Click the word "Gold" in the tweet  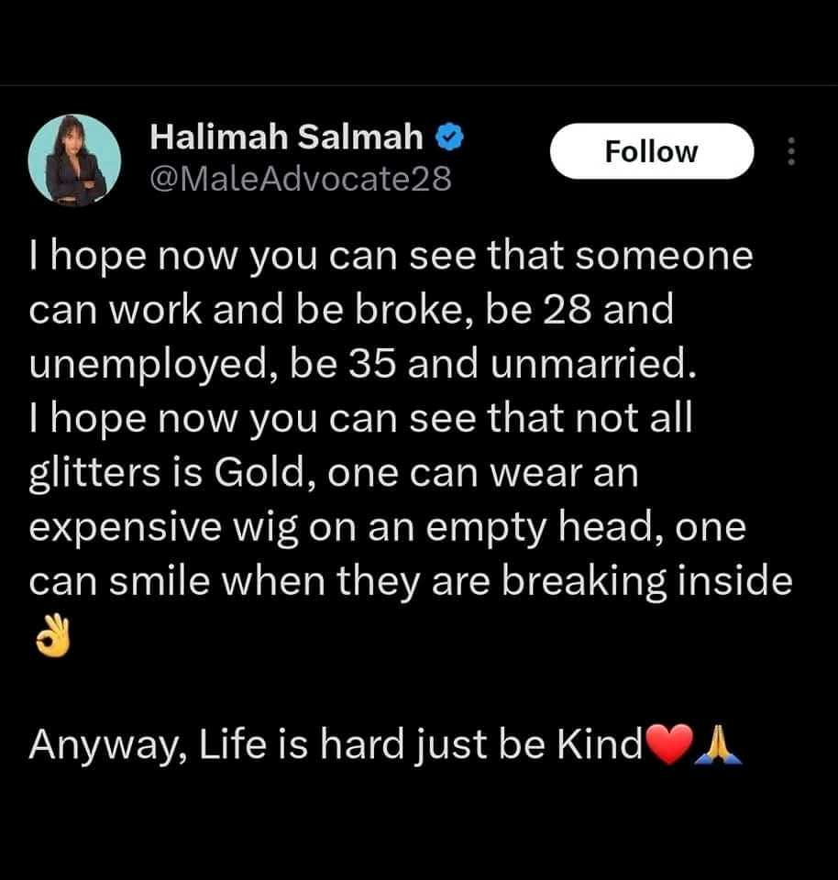[x=259, y=473]
